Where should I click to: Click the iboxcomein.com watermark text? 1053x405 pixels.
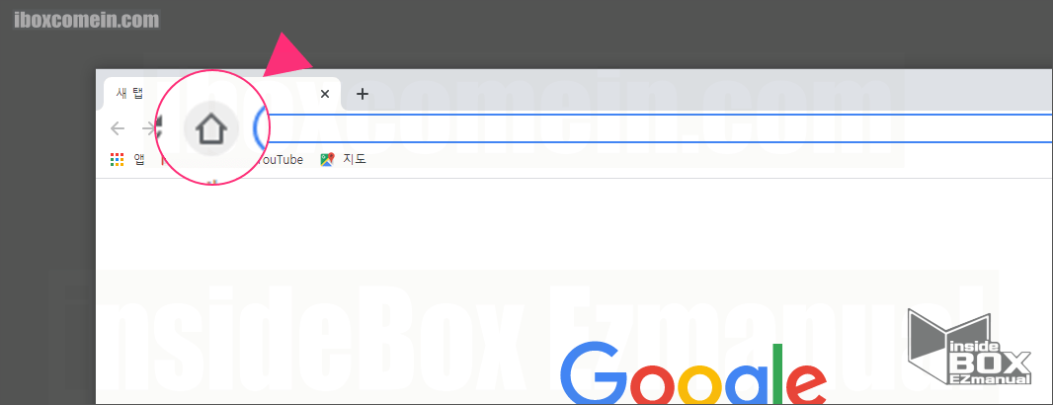coord(87,19)
